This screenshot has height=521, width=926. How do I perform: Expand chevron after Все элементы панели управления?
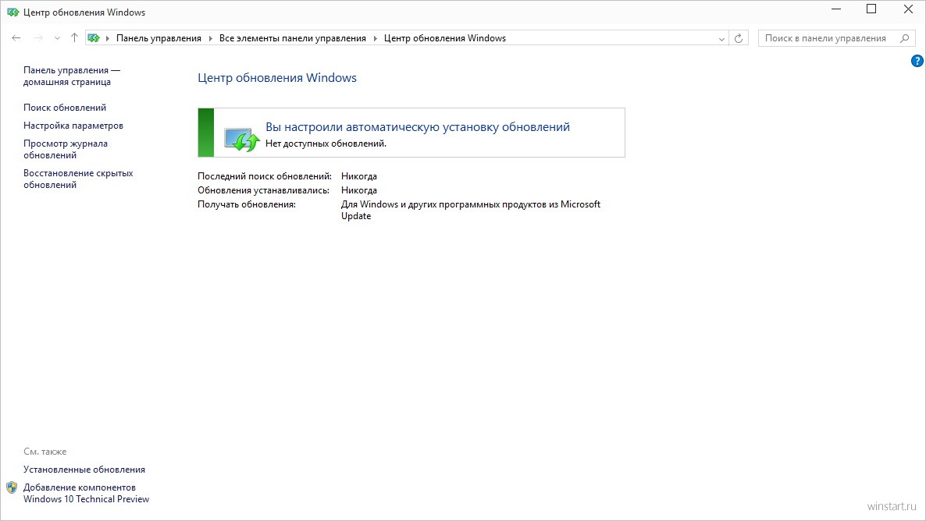pos(375,38)
